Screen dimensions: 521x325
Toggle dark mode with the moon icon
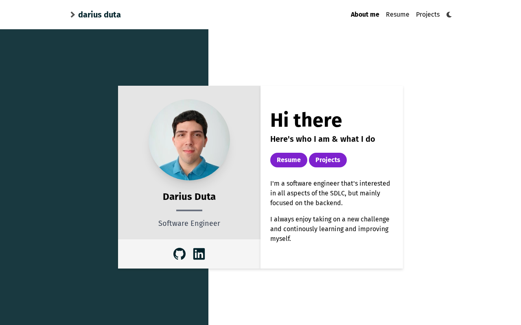pyautogui.click(x=449, y=15)
